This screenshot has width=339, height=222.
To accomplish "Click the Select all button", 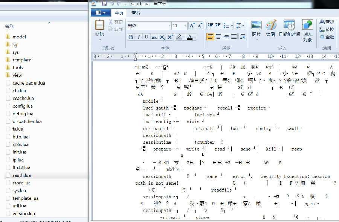I will 327,37.
